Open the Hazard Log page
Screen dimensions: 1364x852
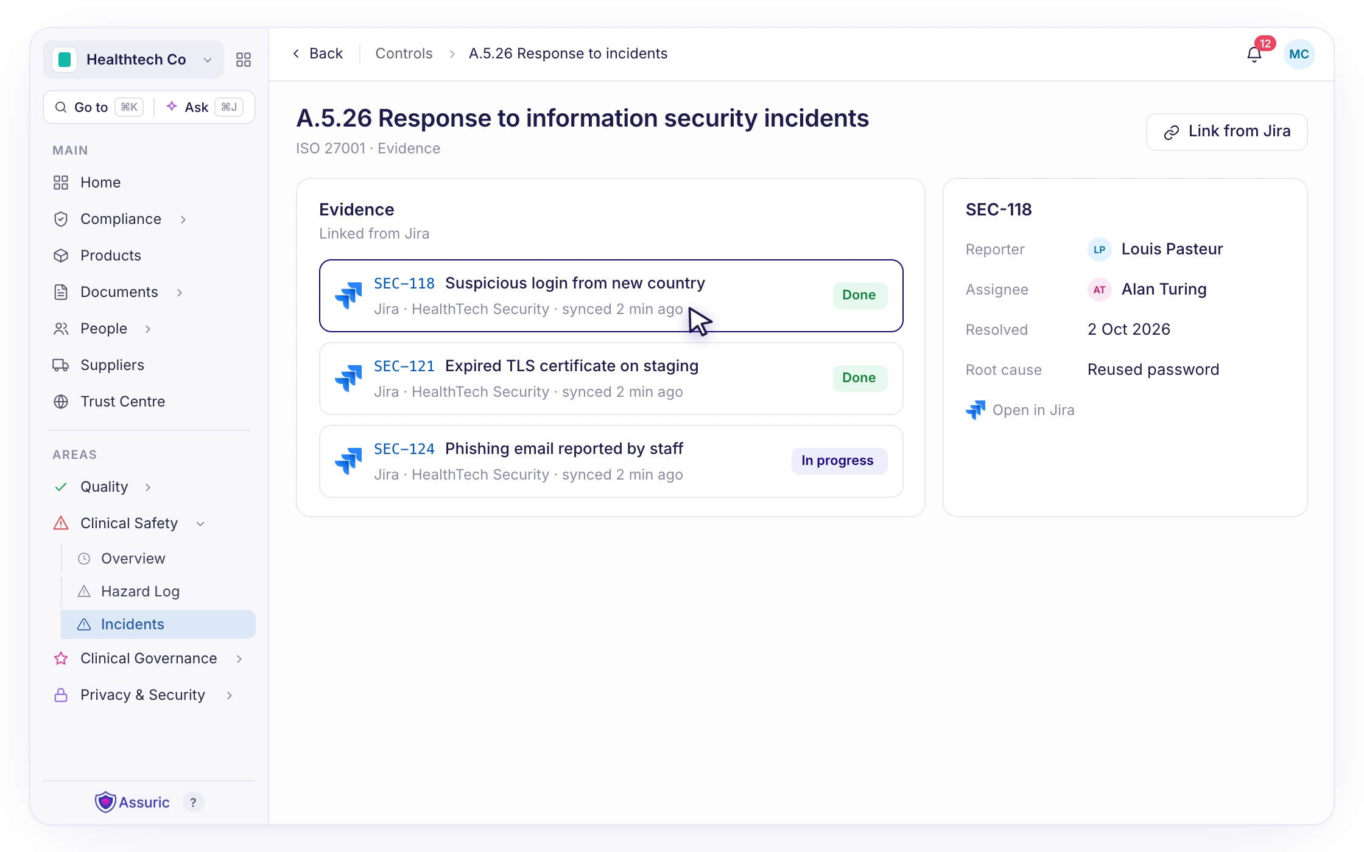click(158, 592)
